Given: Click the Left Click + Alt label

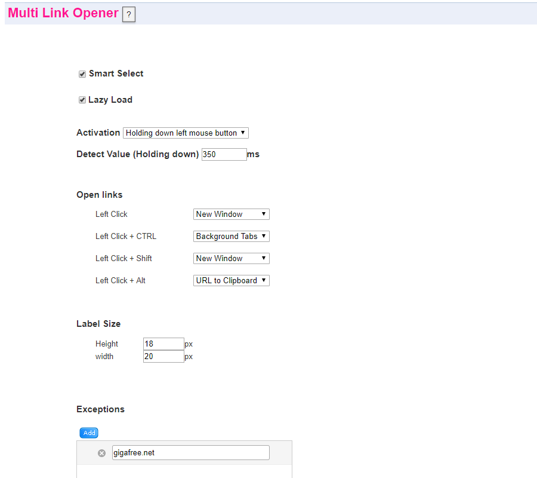Looking at the screenshot, I should point(120,280).
